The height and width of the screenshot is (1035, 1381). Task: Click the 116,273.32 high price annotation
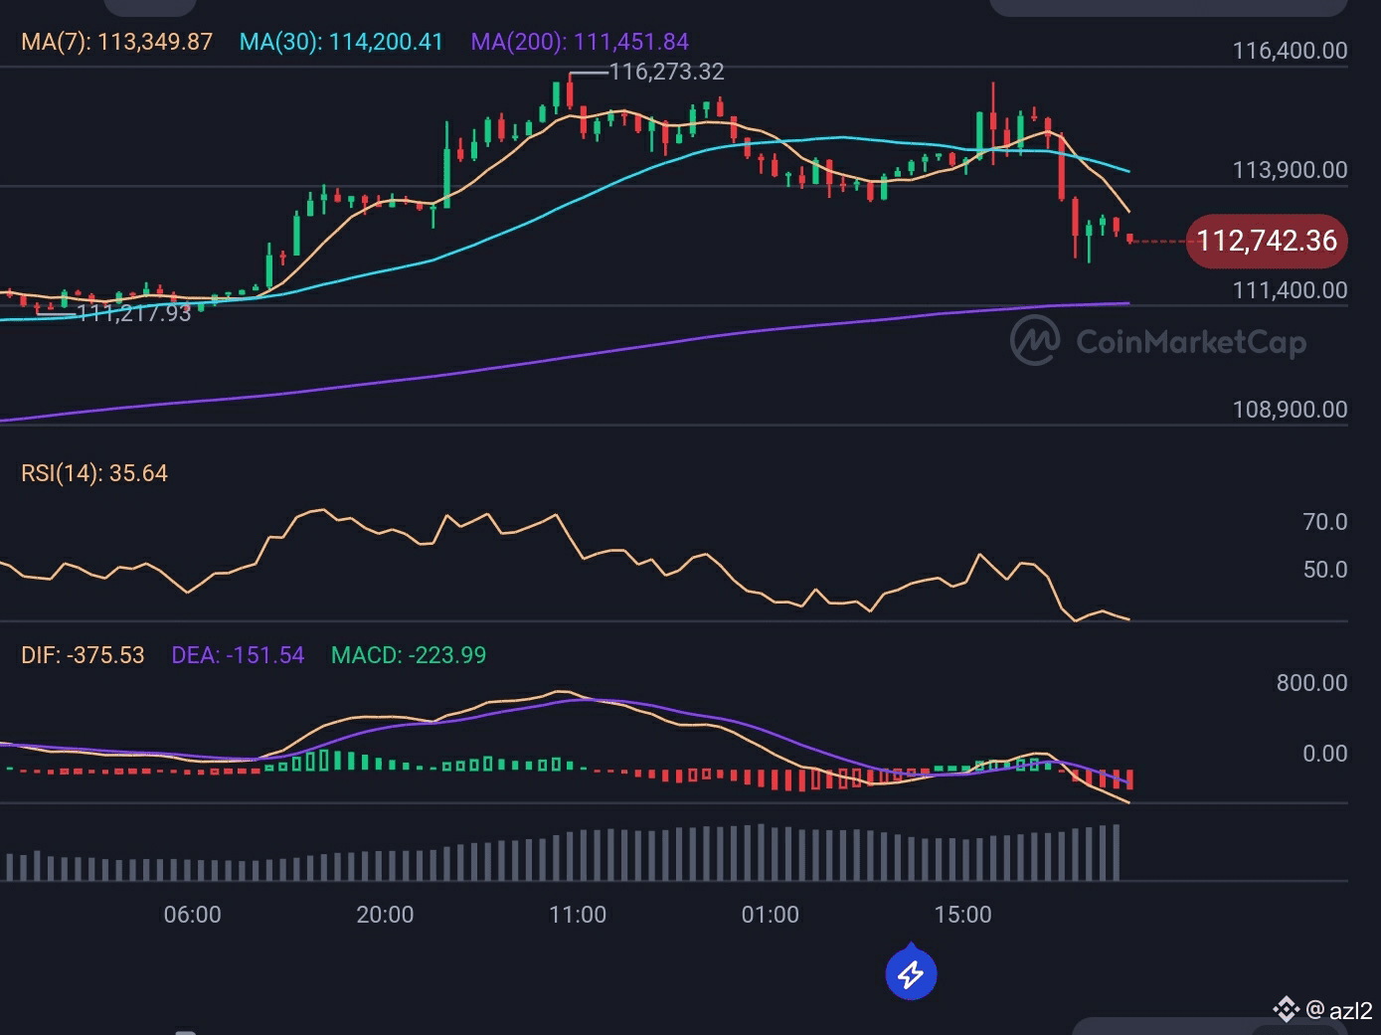click(x=666, y=72)
